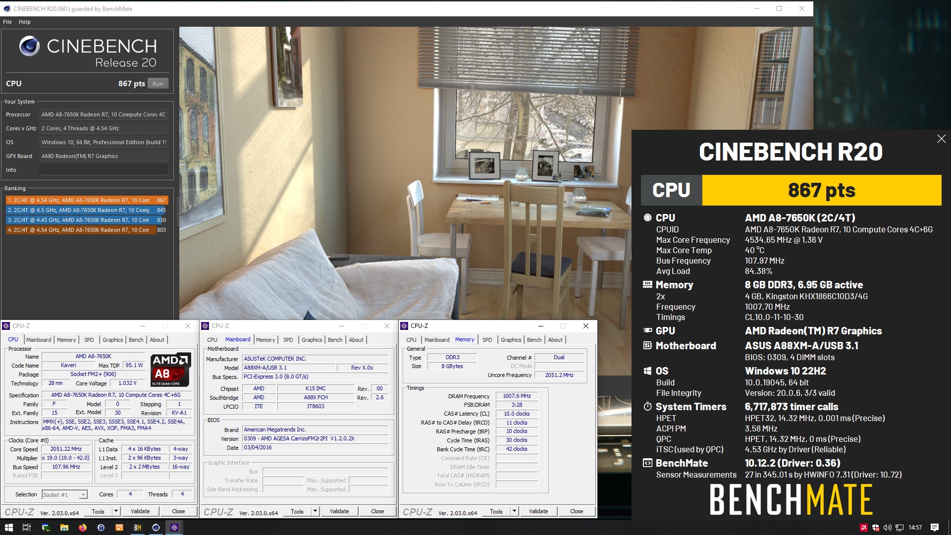Screen dimensions: 951x535
Task: Click the DRAM Frequency value 1007.6 MHz
Action: coord(517,396)
